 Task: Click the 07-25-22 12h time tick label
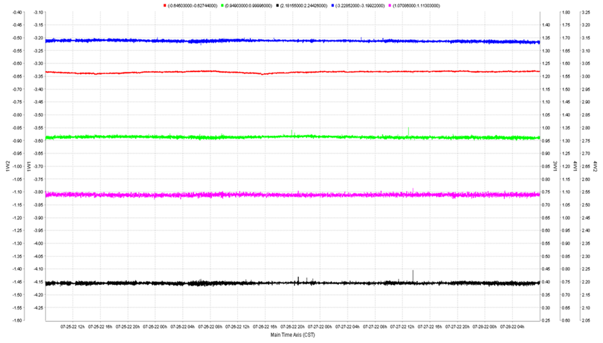[x=73, y=326]
